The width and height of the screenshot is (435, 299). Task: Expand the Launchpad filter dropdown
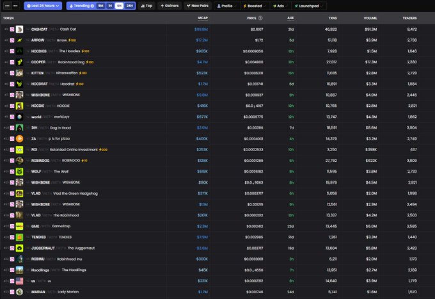[x=308, y=6]
